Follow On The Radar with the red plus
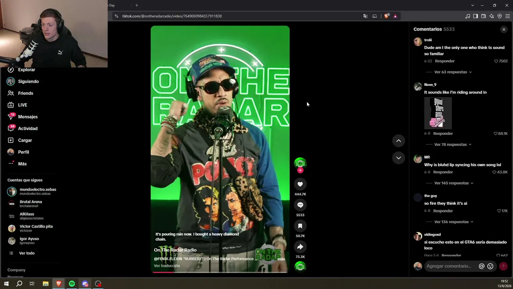This screenshot has width=513, height=289. [x=300, y=170]
